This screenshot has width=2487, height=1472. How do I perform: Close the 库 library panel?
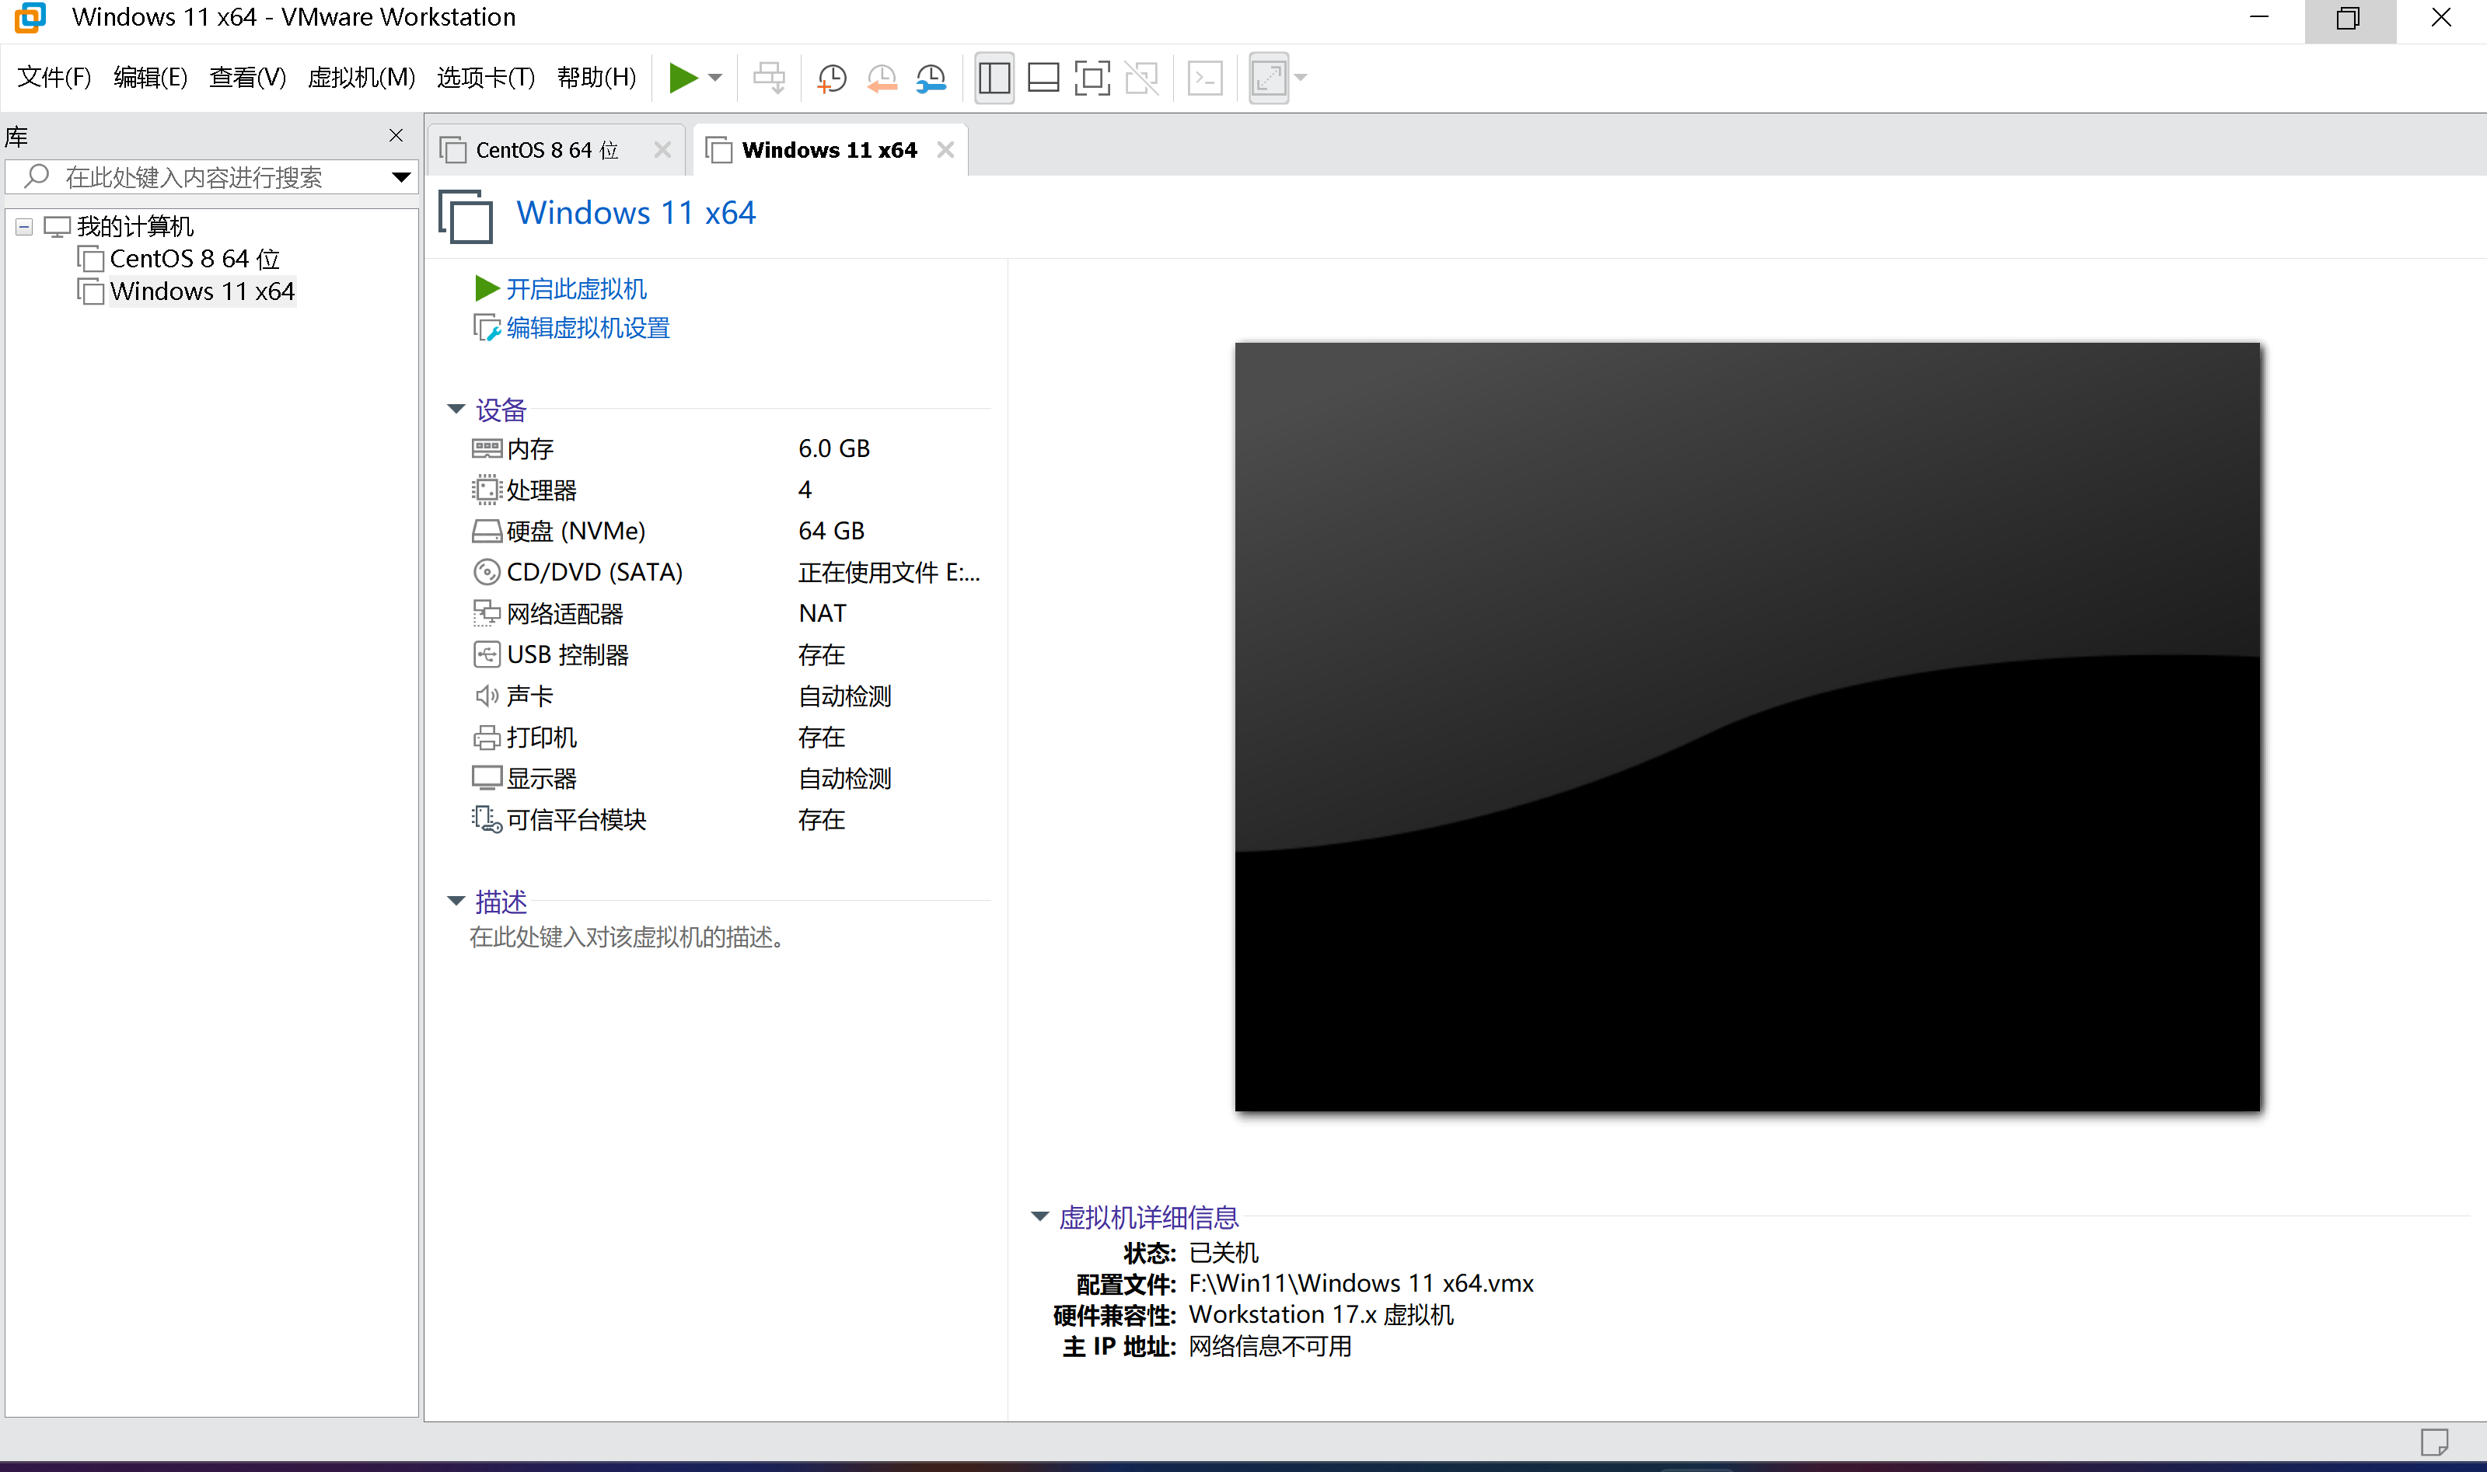[396, 136]
